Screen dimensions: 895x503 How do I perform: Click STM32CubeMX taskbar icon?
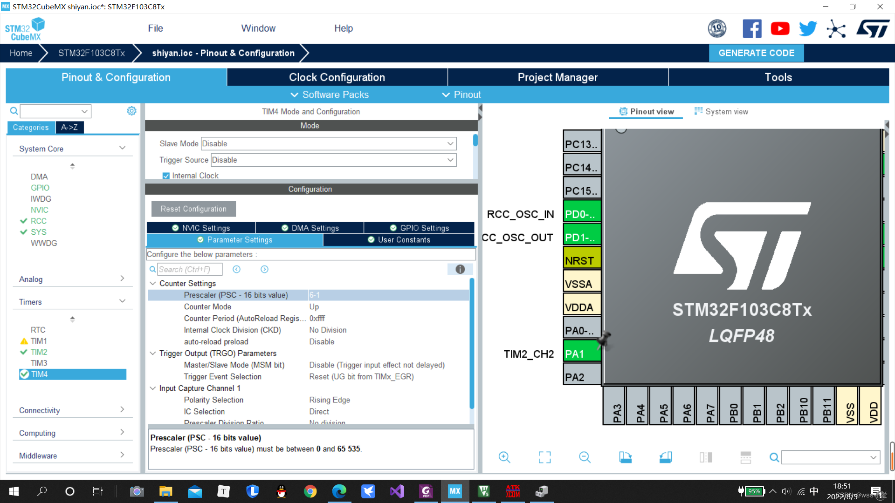455,491
